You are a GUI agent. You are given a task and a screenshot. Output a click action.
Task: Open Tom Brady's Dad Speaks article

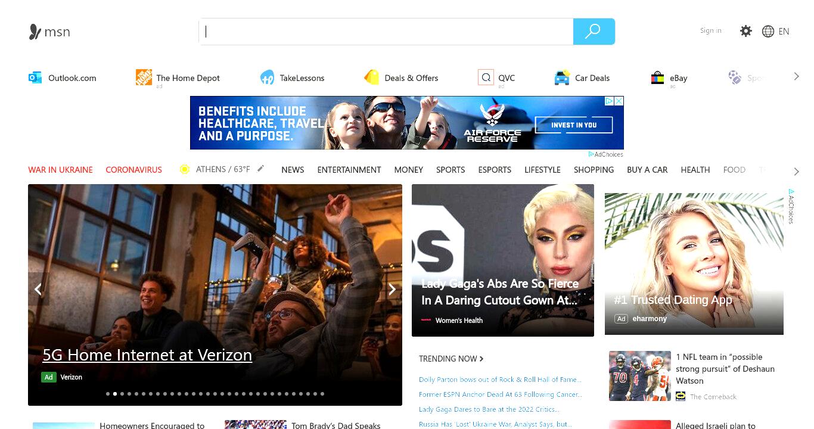click(x=336, y=425)
